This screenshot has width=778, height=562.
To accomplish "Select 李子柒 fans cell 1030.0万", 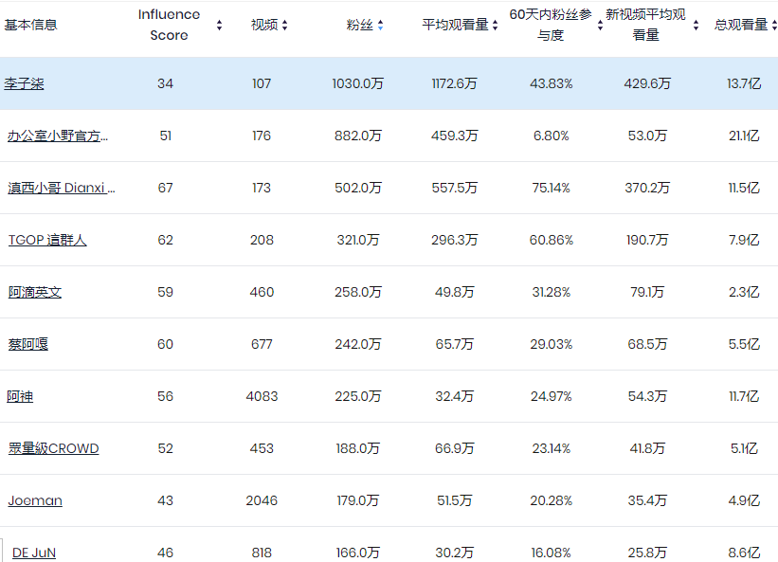I will (x=358, y=83).
